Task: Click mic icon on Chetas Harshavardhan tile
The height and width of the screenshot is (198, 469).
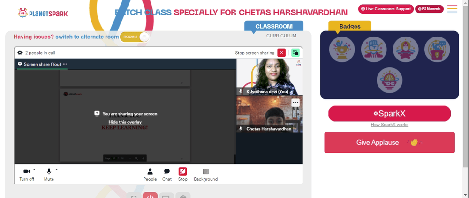Action: click(241, 129)
